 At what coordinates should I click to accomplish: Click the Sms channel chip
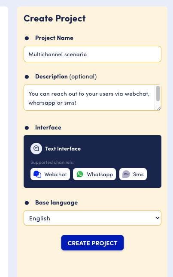tap(133, 174)
